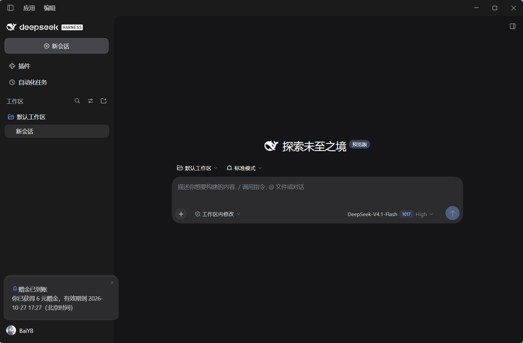Open the 编辑 menu
This screenshot has width=523, height=343.
coord(50,8)
